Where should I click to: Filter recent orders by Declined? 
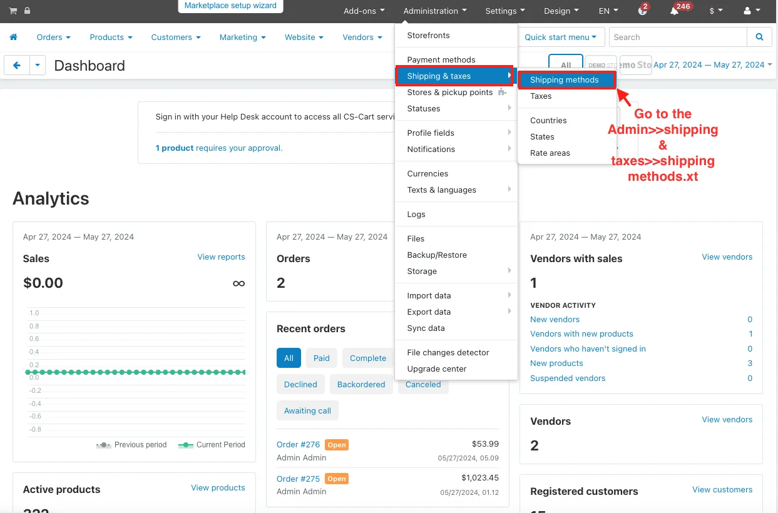click(300, 385)
